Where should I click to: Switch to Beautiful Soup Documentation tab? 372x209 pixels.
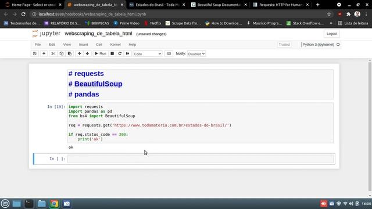coord(219,5)
